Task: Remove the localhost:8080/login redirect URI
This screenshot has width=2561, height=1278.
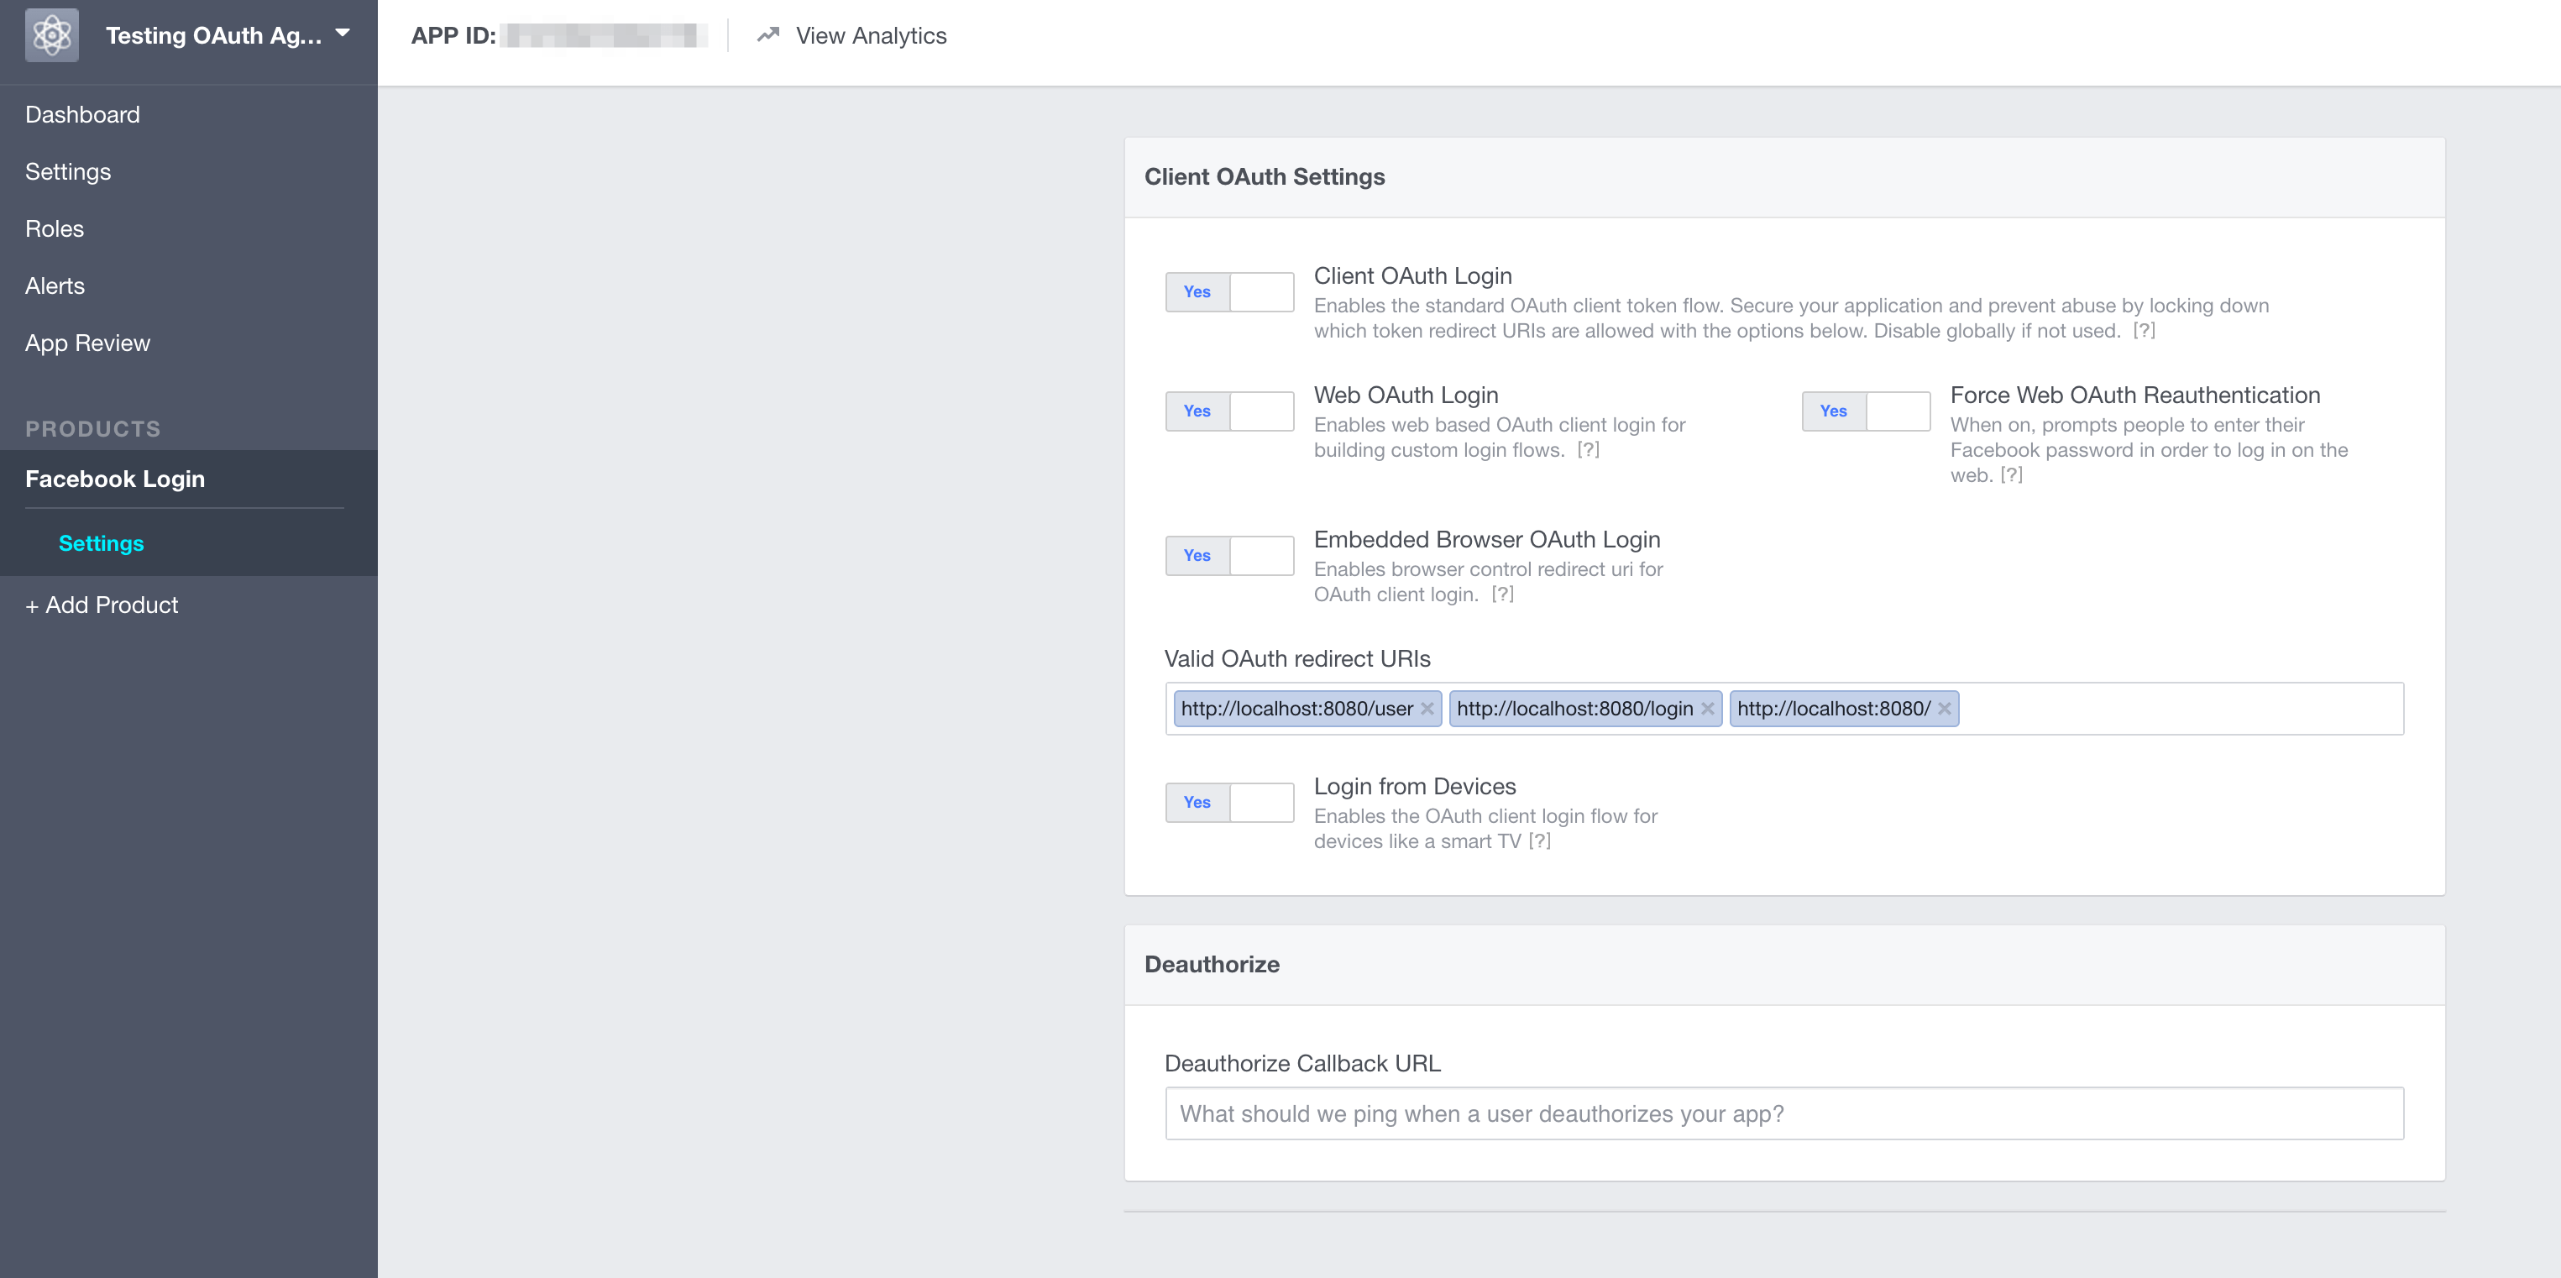Action: [x=1707, y=708]
